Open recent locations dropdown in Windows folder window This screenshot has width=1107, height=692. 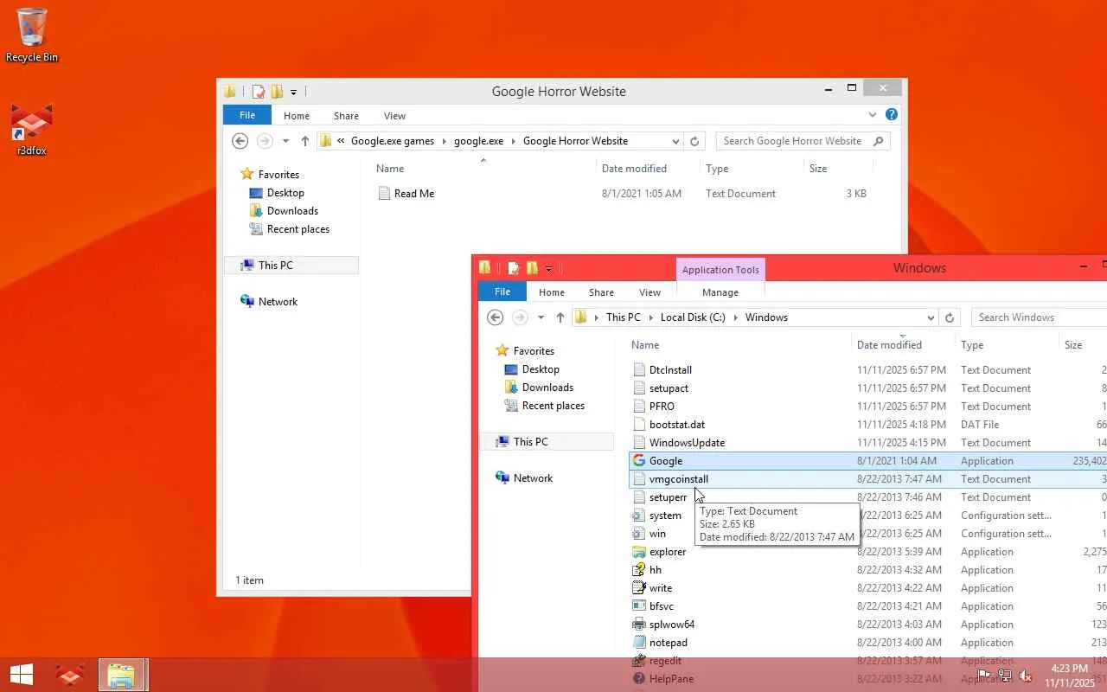(x=541, y=317)
